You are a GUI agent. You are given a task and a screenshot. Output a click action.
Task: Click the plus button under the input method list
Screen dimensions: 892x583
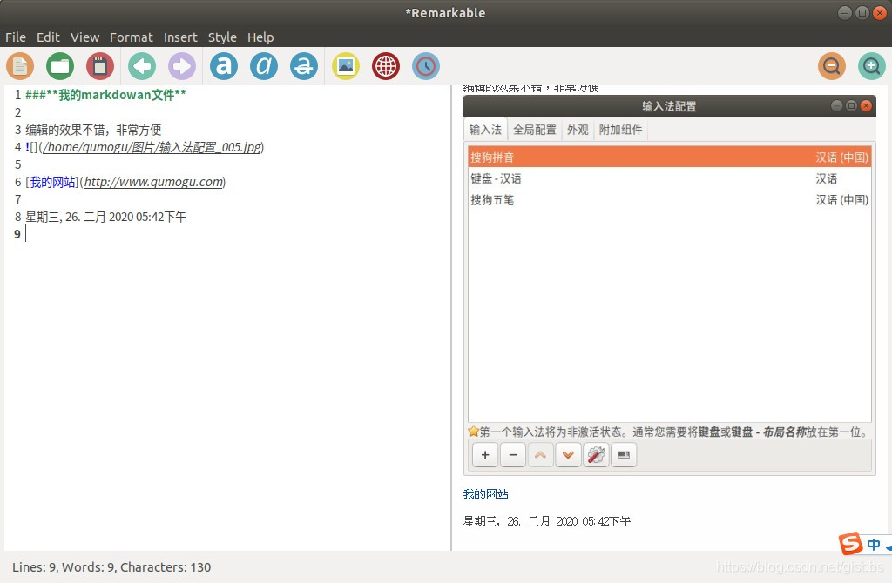coord(485,454)
